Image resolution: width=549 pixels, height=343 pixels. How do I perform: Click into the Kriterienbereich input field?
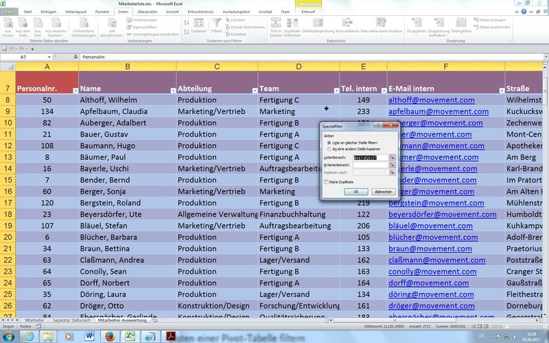pos(370,165)
